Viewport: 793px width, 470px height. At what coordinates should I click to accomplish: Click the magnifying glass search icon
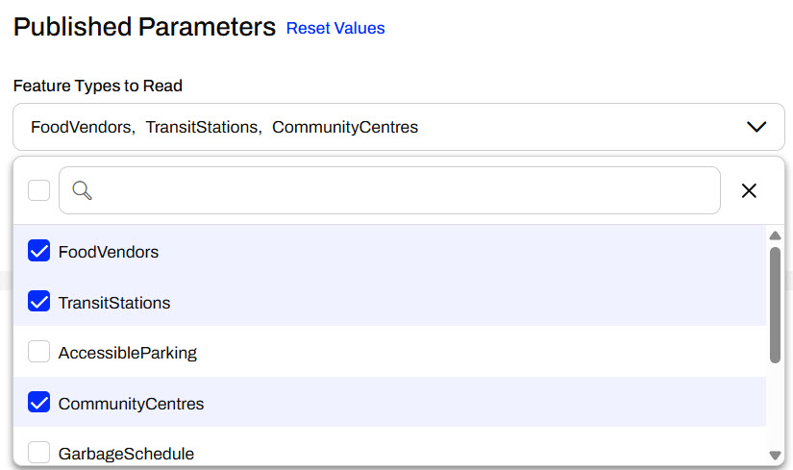[82, 190]
